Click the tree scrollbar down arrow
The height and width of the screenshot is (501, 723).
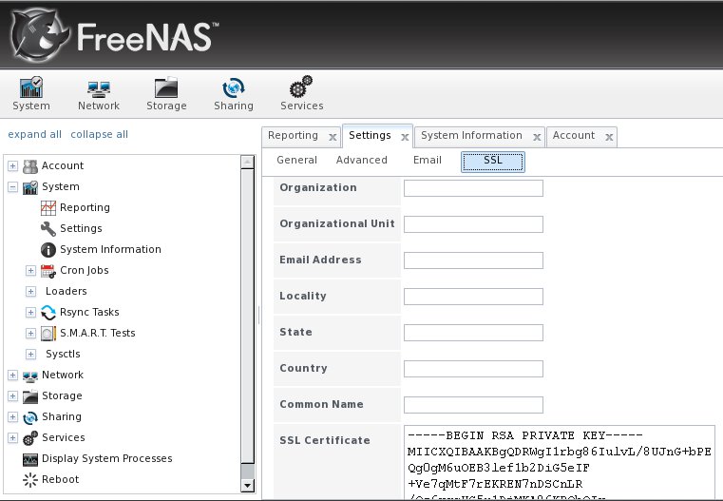(x=248, y=486)
